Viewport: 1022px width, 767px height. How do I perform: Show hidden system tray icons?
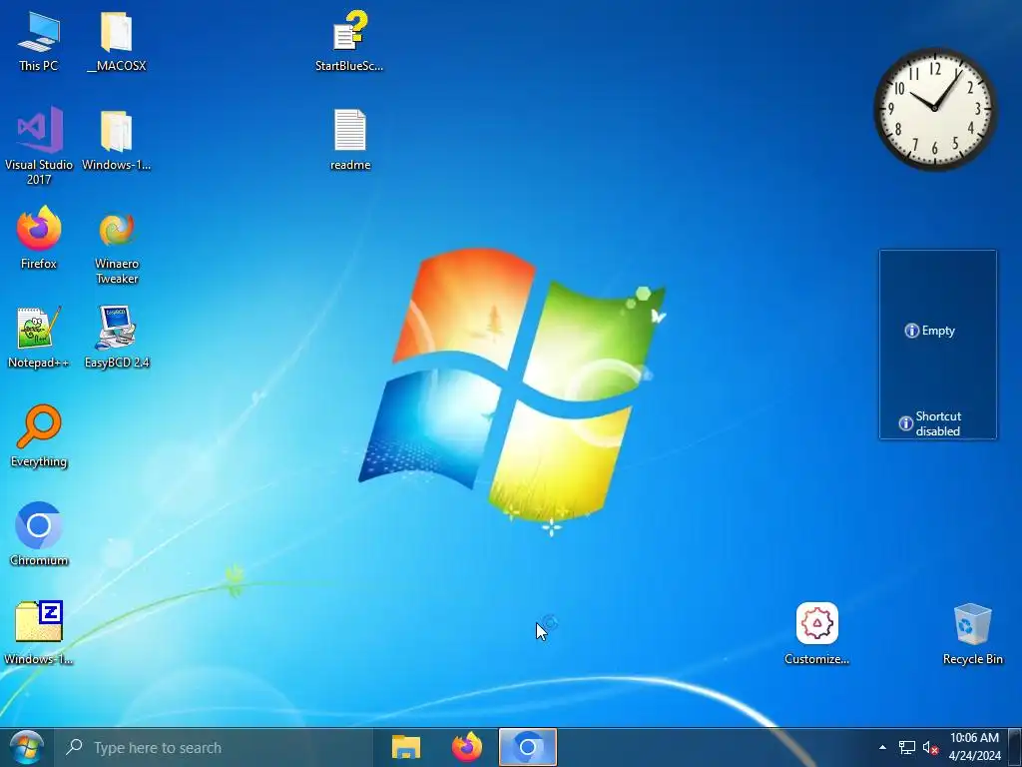[882, 747]
